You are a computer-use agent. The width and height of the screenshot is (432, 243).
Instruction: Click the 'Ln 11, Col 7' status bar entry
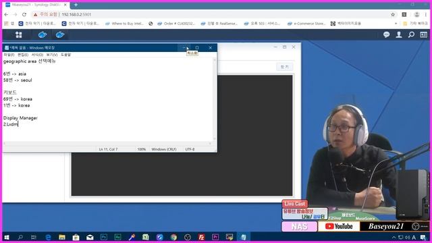click(x=108, y=149)
